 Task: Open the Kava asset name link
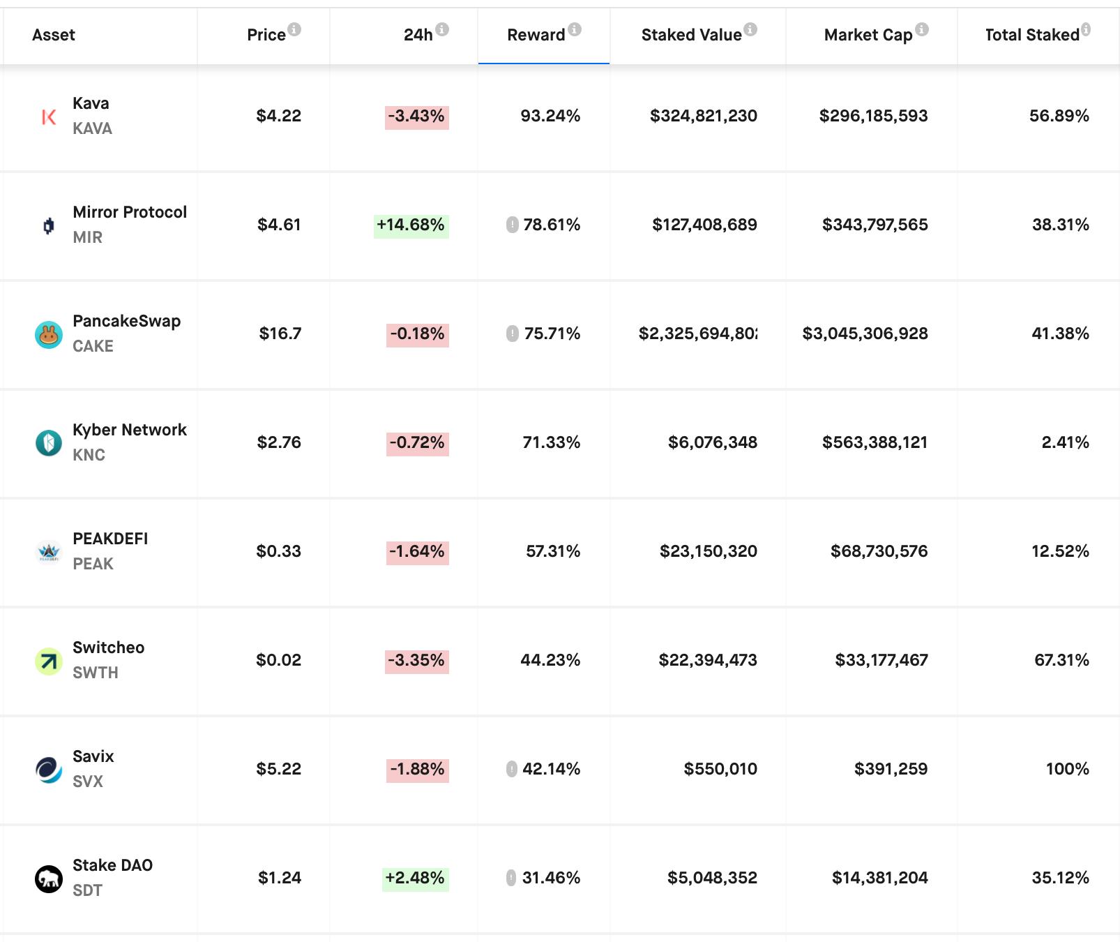pyautogui.click(x=91, y=103)
